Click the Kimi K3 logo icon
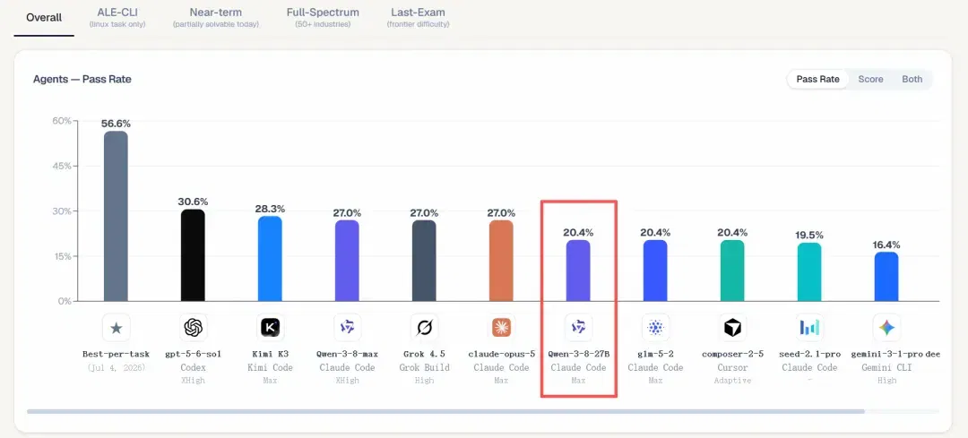The image size is (968, 438). [x=270, y=328]
